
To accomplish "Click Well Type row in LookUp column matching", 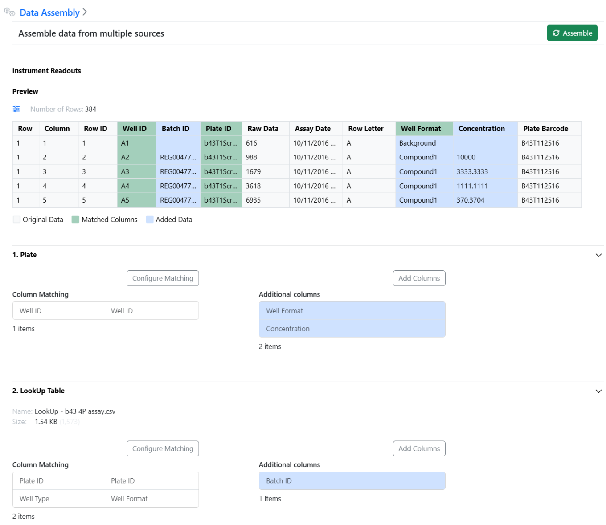I will pyautogui.click(x=106, y=499).
